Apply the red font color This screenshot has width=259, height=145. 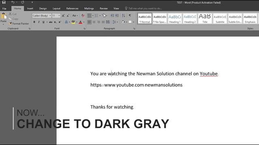pos(81,22)
